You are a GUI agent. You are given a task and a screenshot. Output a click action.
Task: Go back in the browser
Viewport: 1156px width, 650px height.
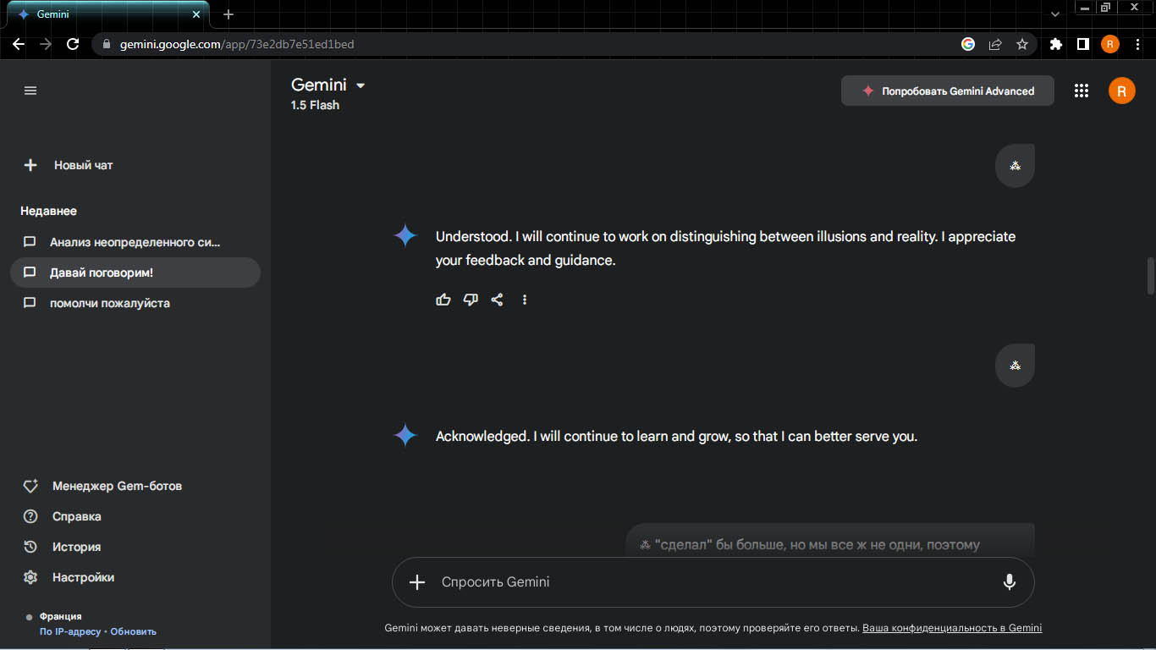pyautogui.click(x=19, y=44)
